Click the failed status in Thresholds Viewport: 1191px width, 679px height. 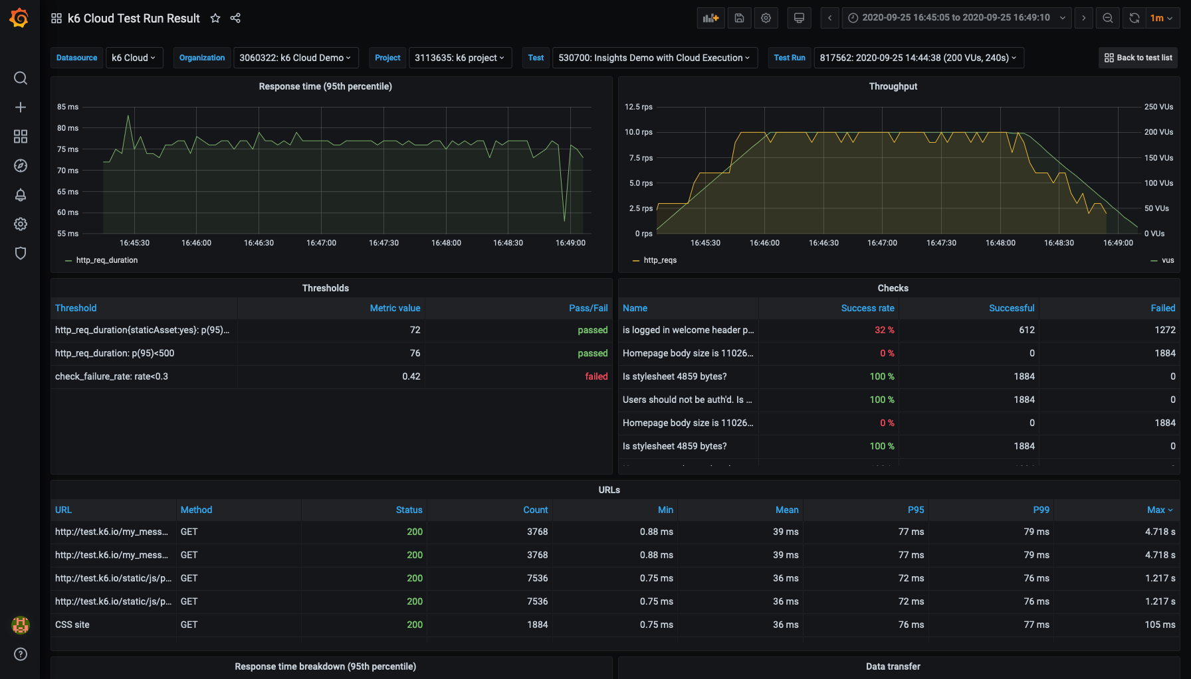tap(596, 376)
